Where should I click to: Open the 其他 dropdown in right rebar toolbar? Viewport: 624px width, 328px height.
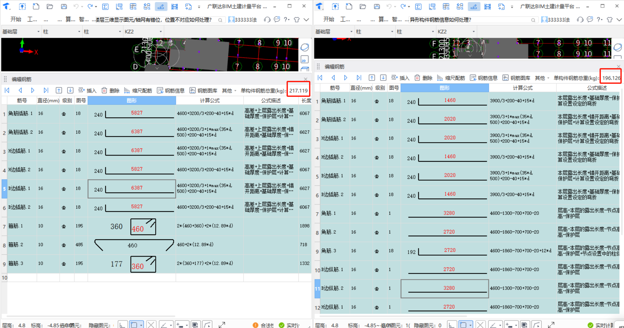pyautogui.click(x=542, y=78)
